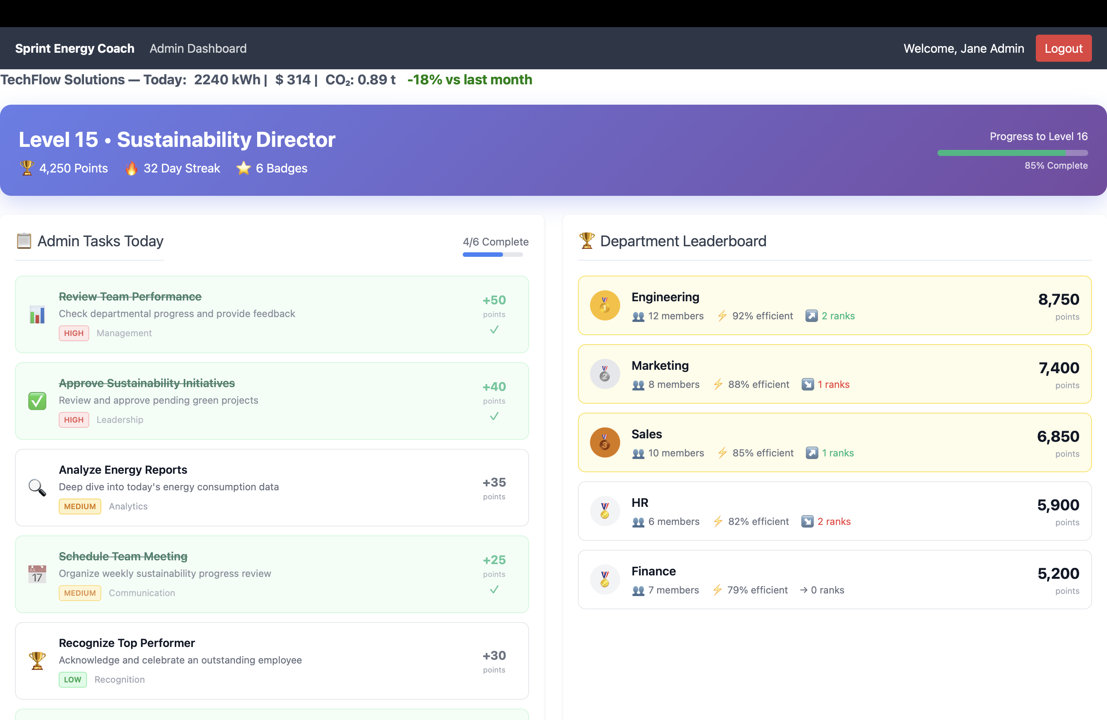Click the up-arrow rank icon in the Engineering row
The image size is (1107, 720).
coord(811,316)
